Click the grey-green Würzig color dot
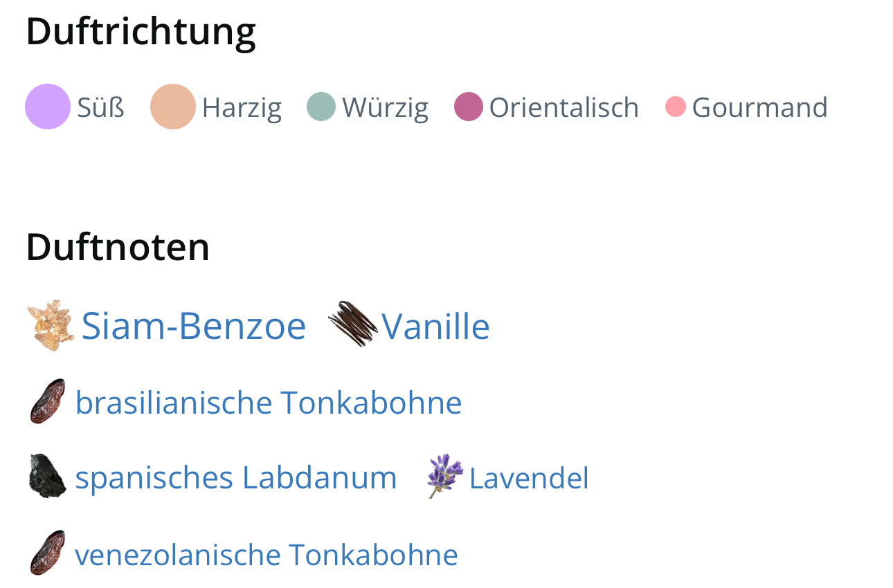 [x=321, y=107]
